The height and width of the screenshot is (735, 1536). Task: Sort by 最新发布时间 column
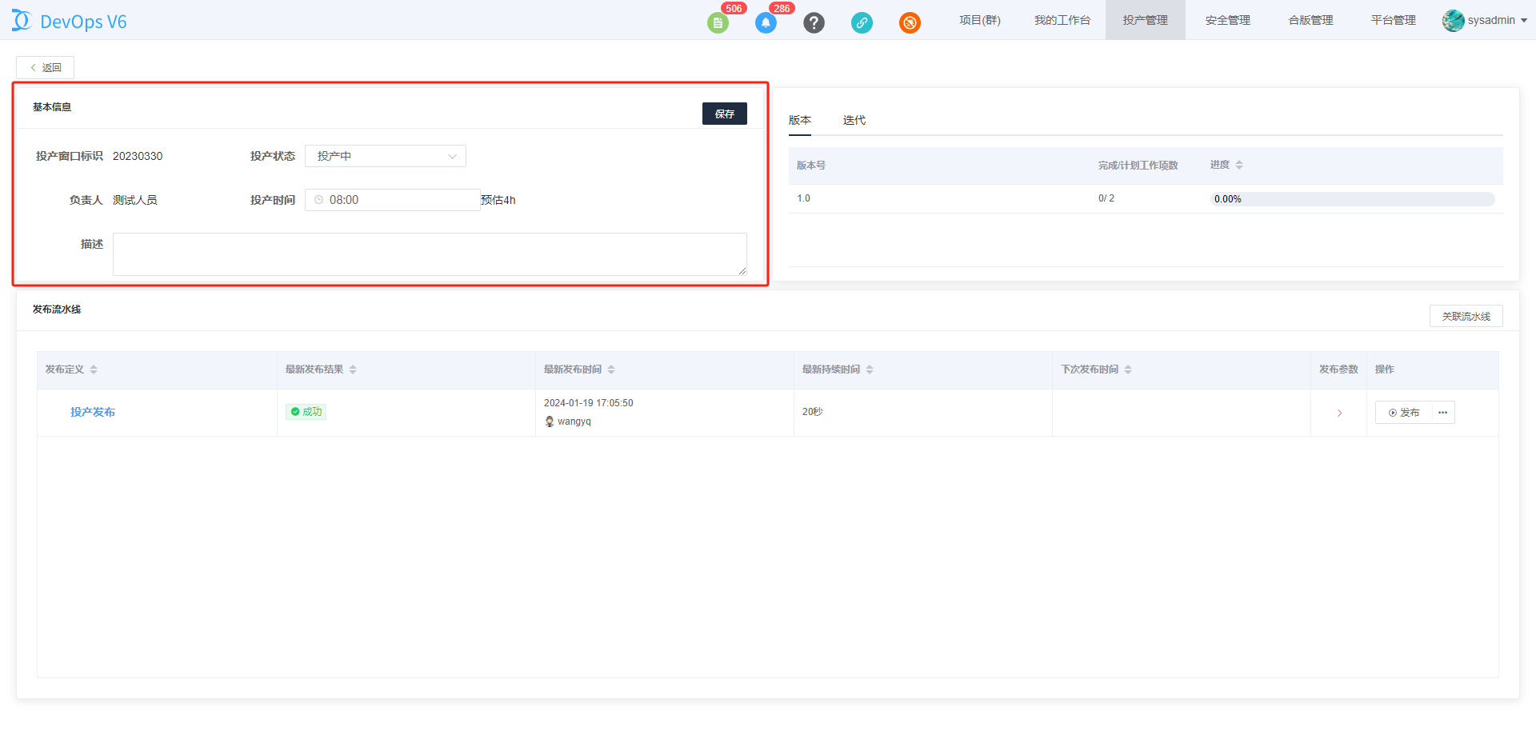[611, 369]
